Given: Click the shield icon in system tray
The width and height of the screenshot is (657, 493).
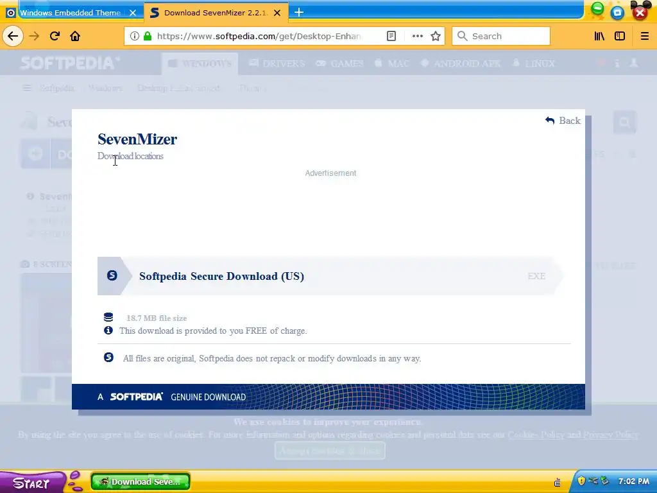Looking at the screenshot, I should point(581,481).
